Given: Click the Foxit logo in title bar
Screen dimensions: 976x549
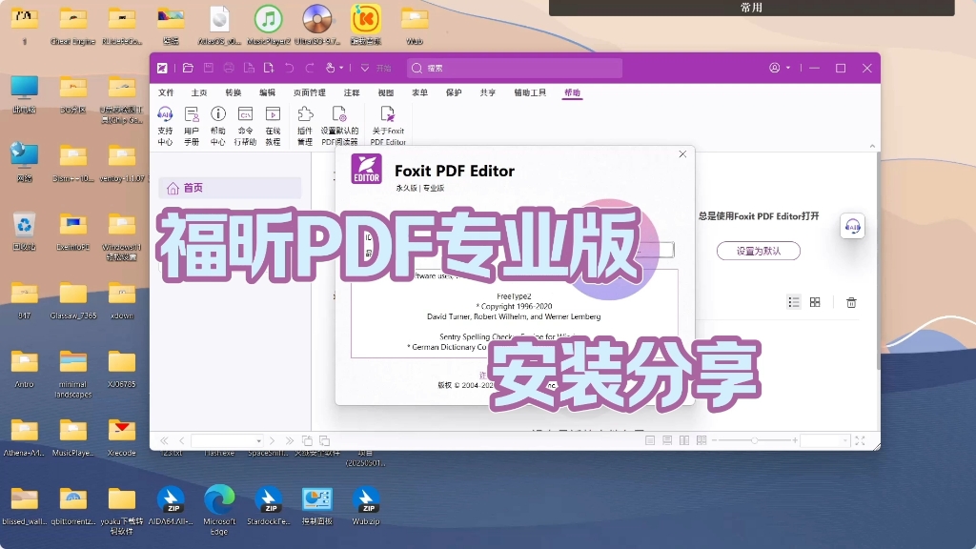Looking at the screenshot, I should (162, 68).
